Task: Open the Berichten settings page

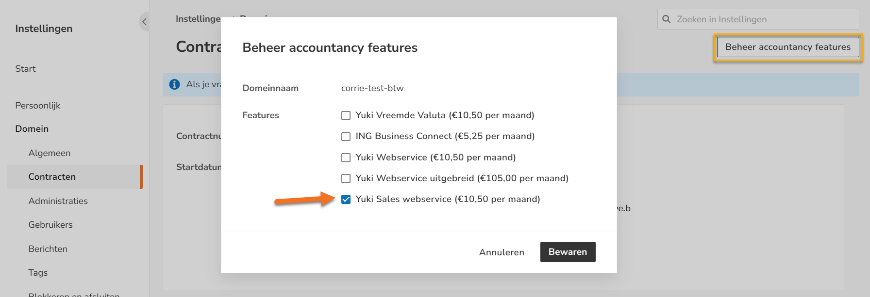Action: [x=48, y=249]
